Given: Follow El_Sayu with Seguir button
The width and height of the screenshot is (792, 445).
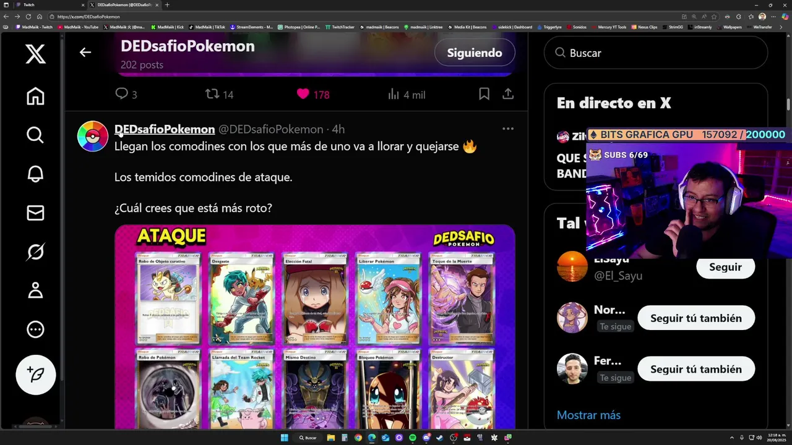Looking at the screenshot, I should [725, 267].
